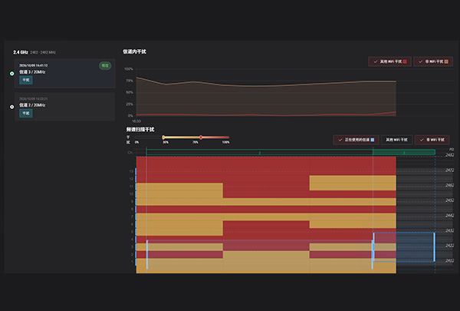Click the 干扰 tag under channel 3
This screenshot has width=460, height=311.
pyautogui.click(x=26, y=80)
